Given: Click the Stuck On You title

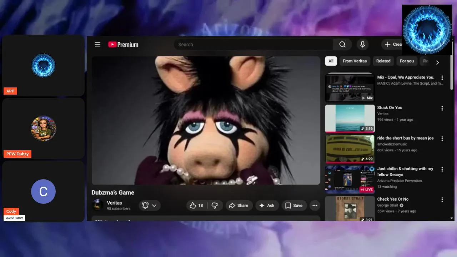Looking at the screenshot, I should [390, 107].
